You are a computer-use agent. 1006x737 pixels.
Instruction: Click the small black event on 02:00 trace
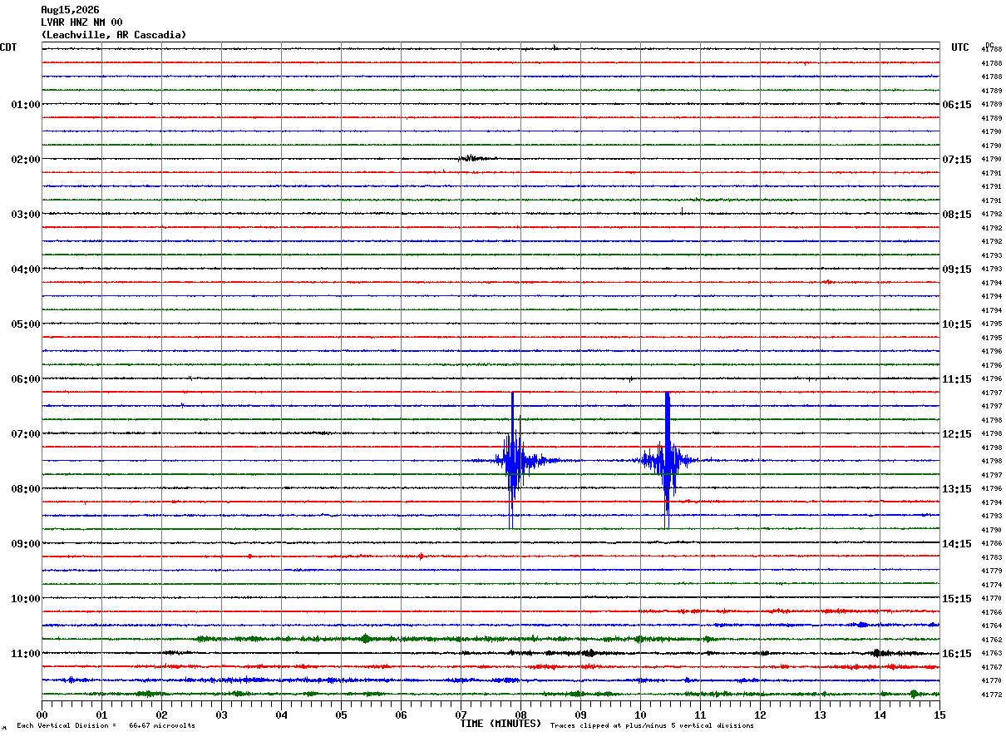tap(477, 157)
